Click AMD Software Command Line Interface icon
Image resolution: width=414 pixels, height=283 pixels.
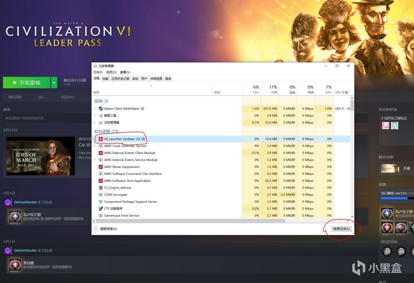pyautogui.click(x=101, y=174)
